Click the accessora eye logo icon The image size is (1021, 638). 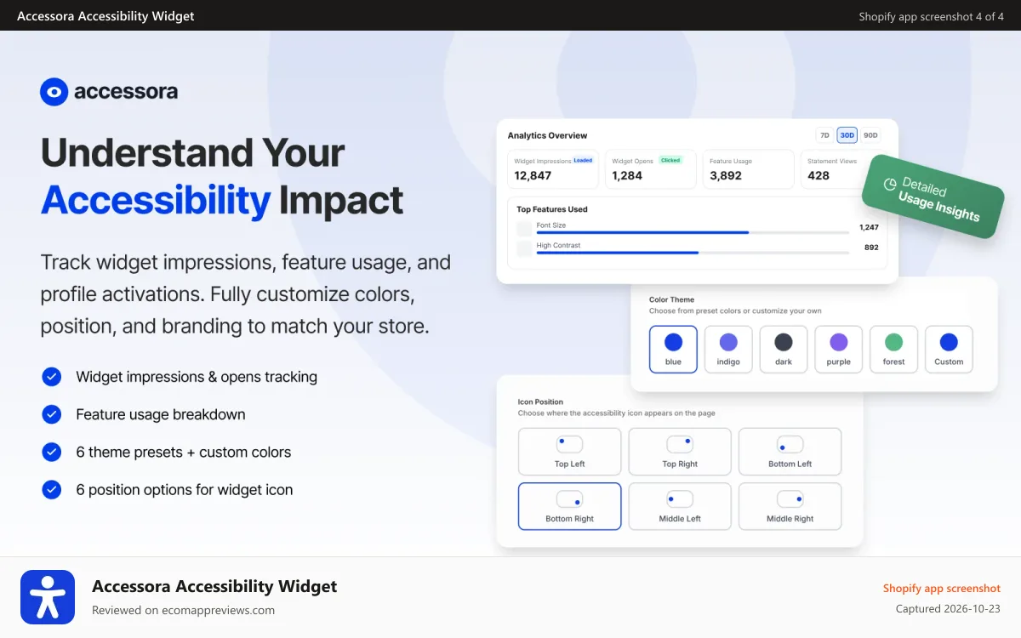54,92
